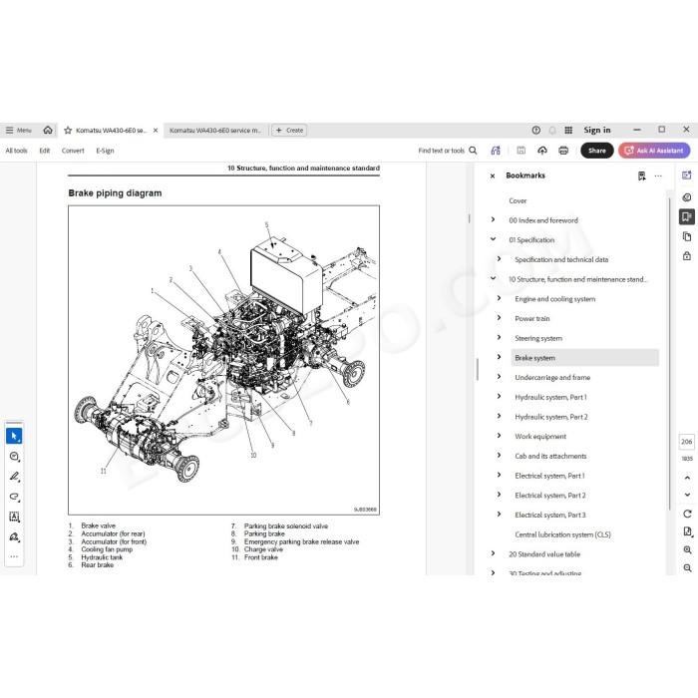Click the Share button
Image resolution: width=698 pixels, height=698 pixels.
[597, 151]
